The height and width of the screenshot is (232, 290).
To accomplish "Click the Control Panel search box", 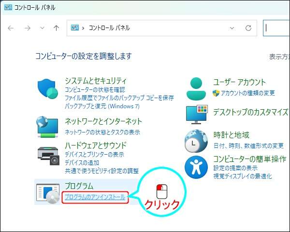I will [276, 28].
